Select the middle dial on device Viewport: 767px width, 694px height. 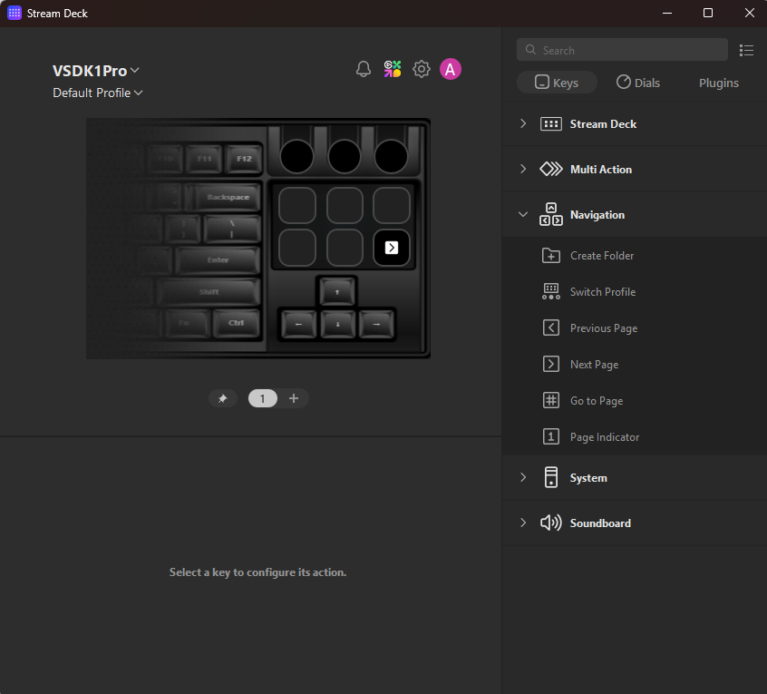pos(344,157)
